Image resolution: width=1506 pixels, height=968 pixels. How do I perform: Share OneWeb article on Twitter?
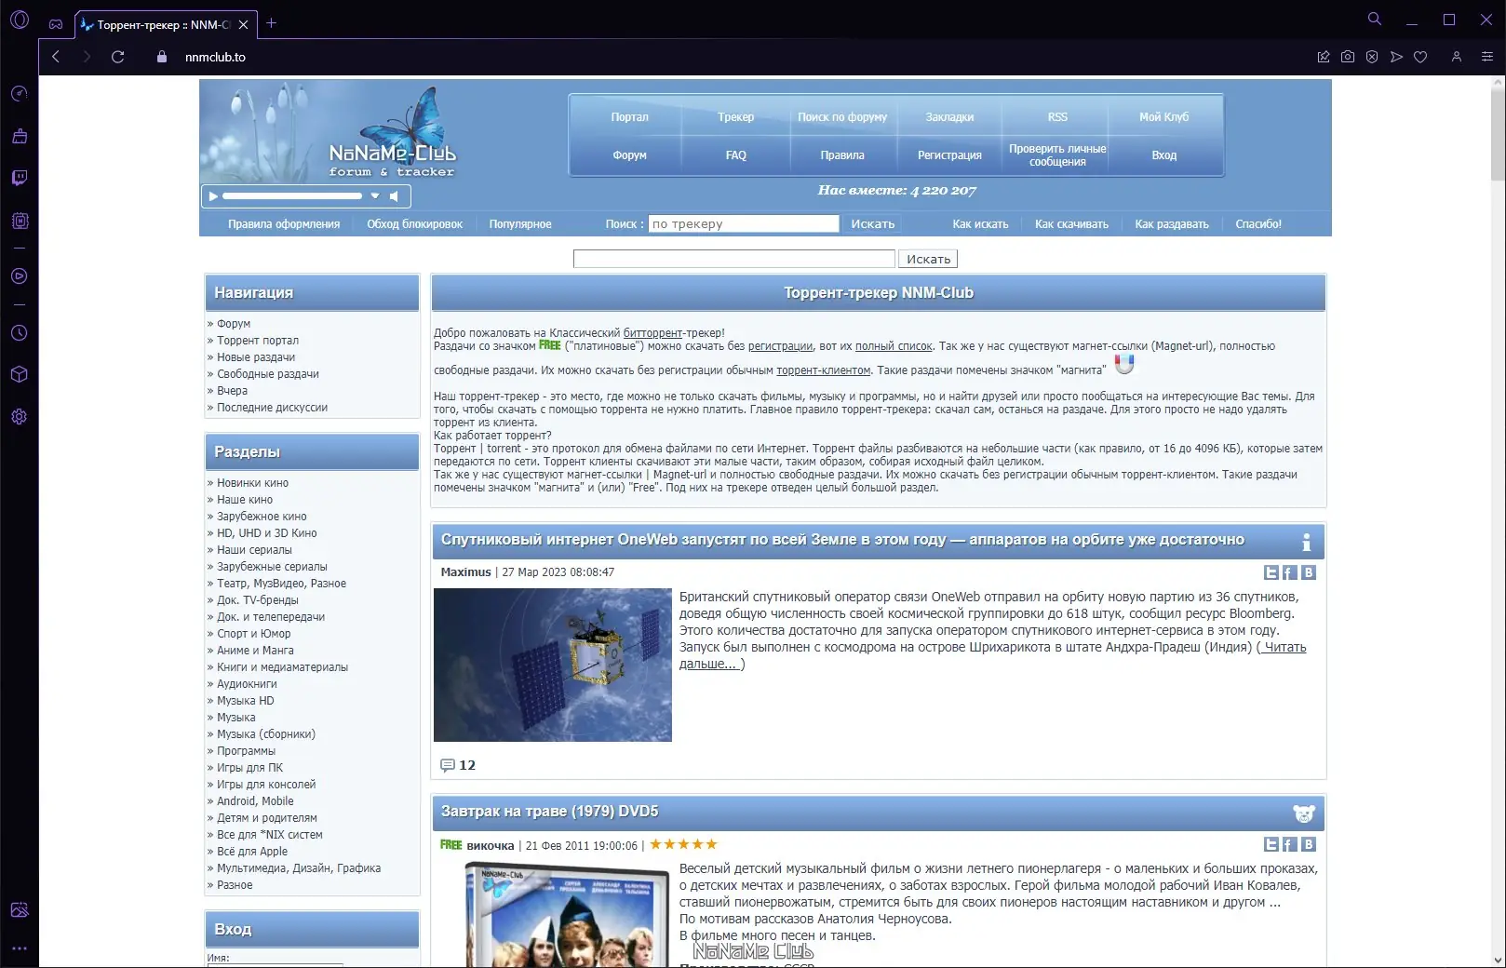(1271, 572)
